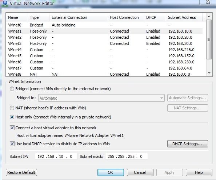Select the VMnet5 row
The image size is (216, 180).
click(105, 56)
